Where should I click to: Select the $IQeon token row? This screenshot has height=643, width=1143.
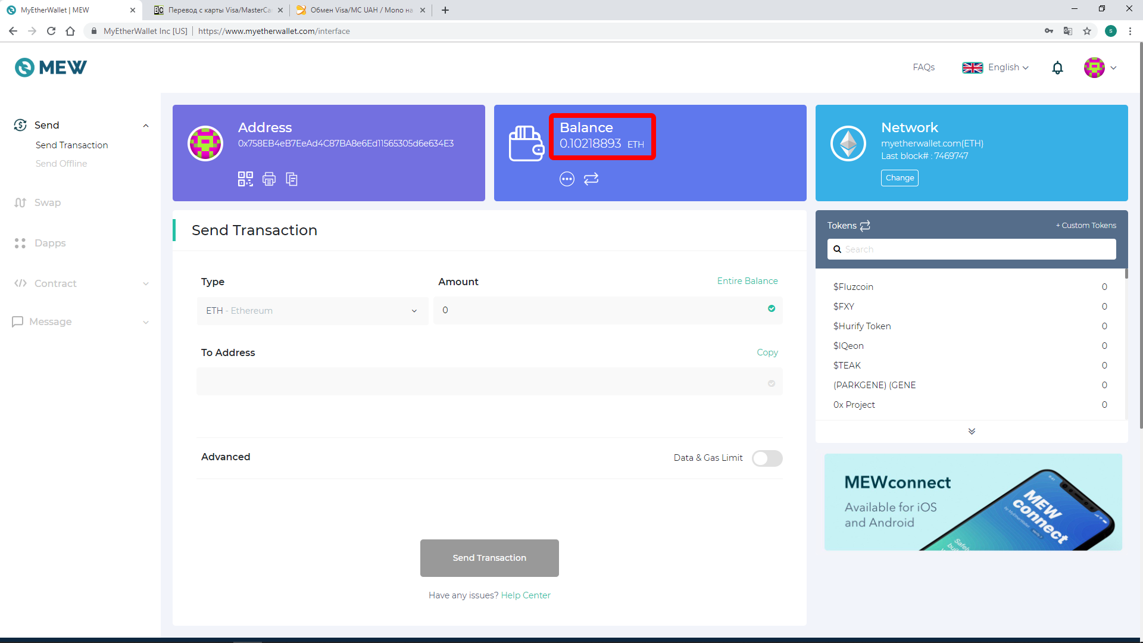[x=970, y=346]
